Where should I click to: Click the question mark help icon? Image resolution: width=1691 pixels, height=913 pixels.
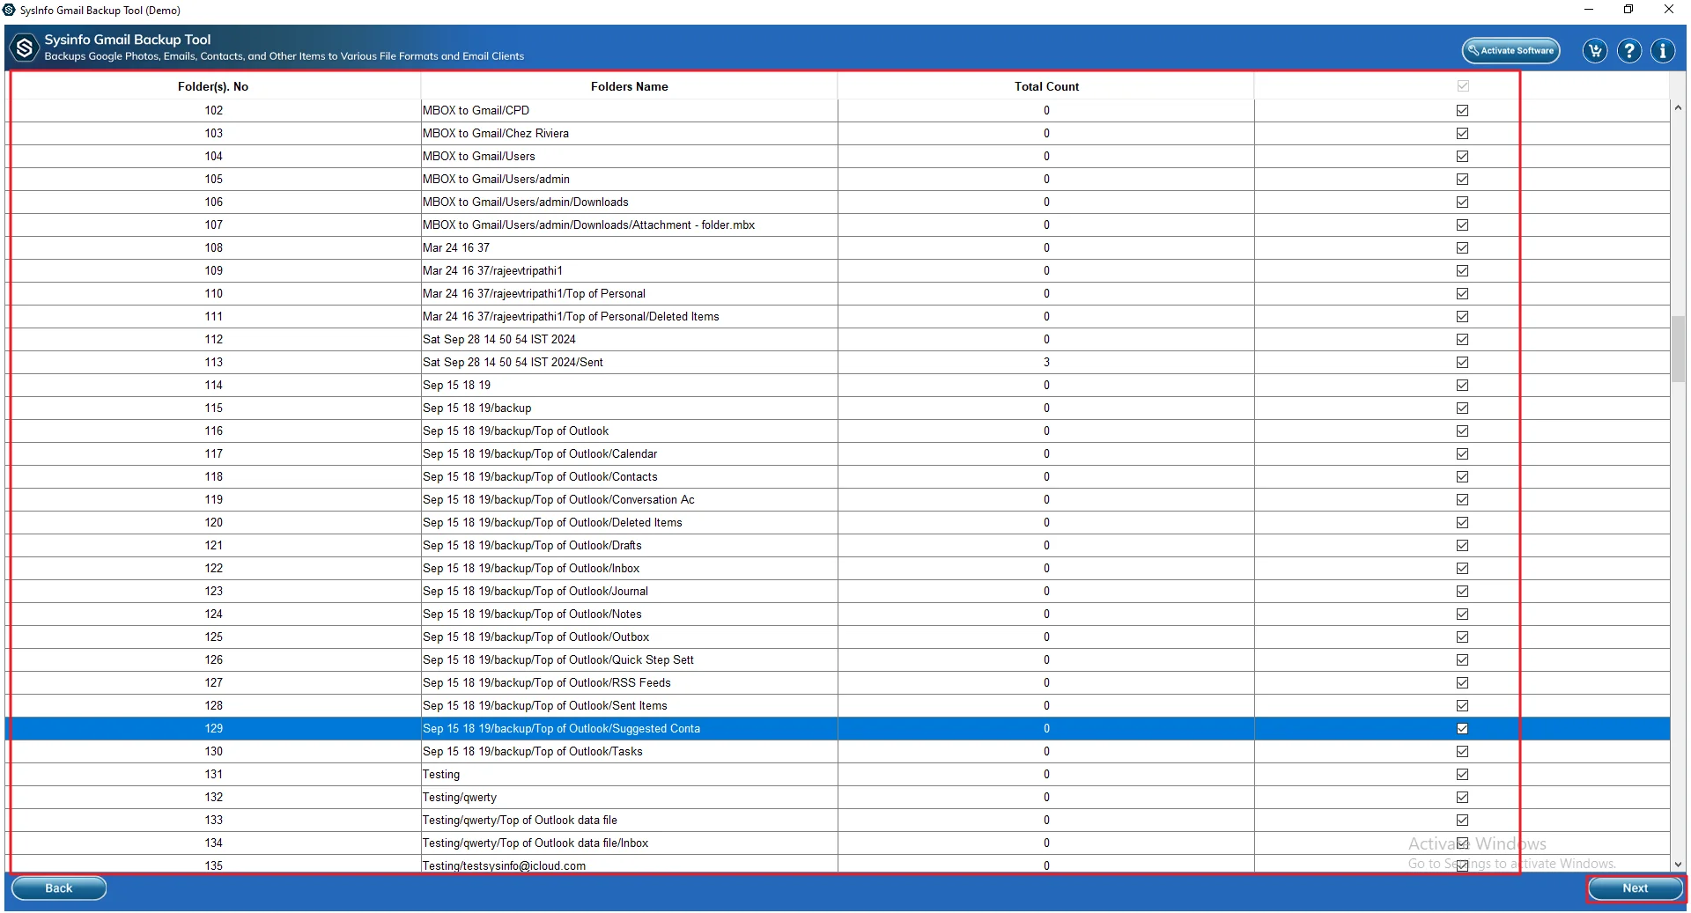tap(1628, 50)
